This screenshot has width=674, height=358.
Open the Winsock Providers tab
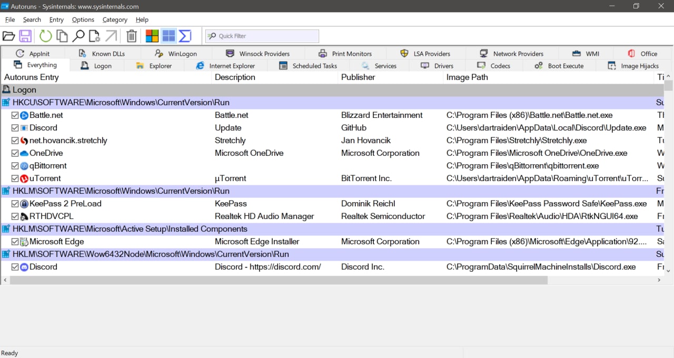[257, 54]
